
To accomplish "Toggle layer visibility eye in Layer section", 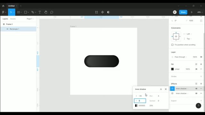I will point(201,57).
